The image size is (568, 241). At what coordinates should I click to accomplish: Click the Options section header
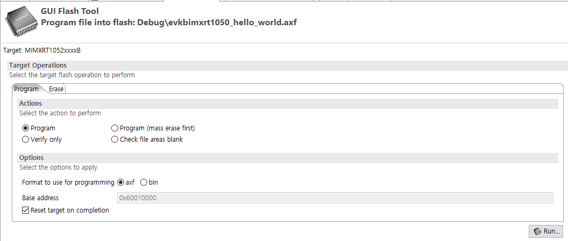pos(32,158)
